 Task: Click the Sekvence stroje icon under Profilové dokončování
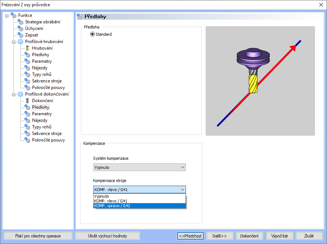[x=27, y=133]
